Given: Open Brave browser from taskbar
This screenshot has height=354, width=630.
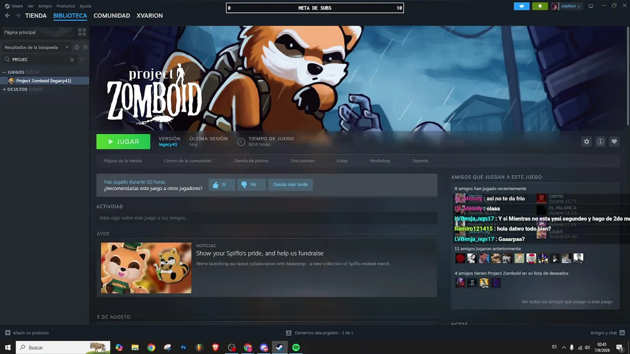Looking at the screenshot, I should [x=216, y=348].
